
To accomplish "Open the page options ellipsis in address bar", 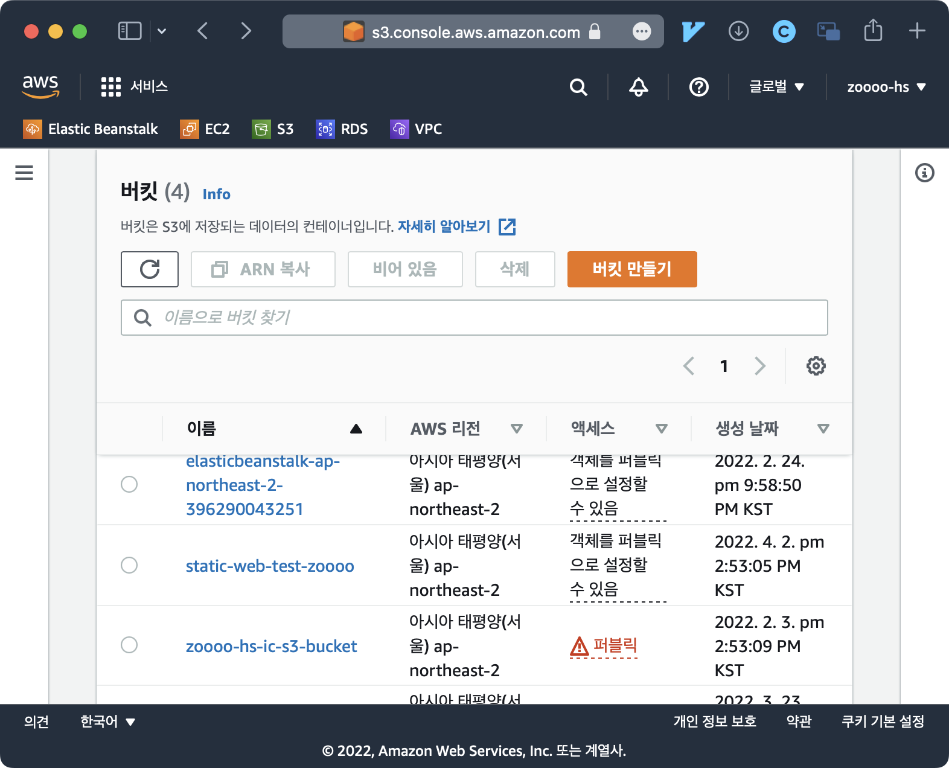I will [x=642, y=31].
